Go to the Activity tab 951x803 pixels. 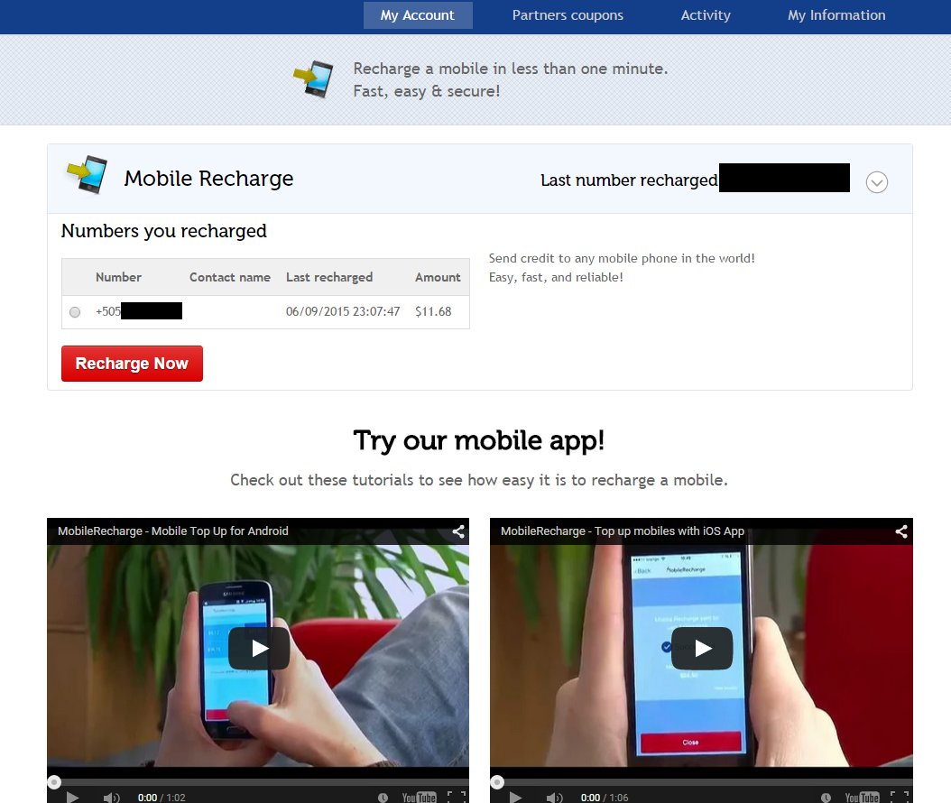point(706,15)
